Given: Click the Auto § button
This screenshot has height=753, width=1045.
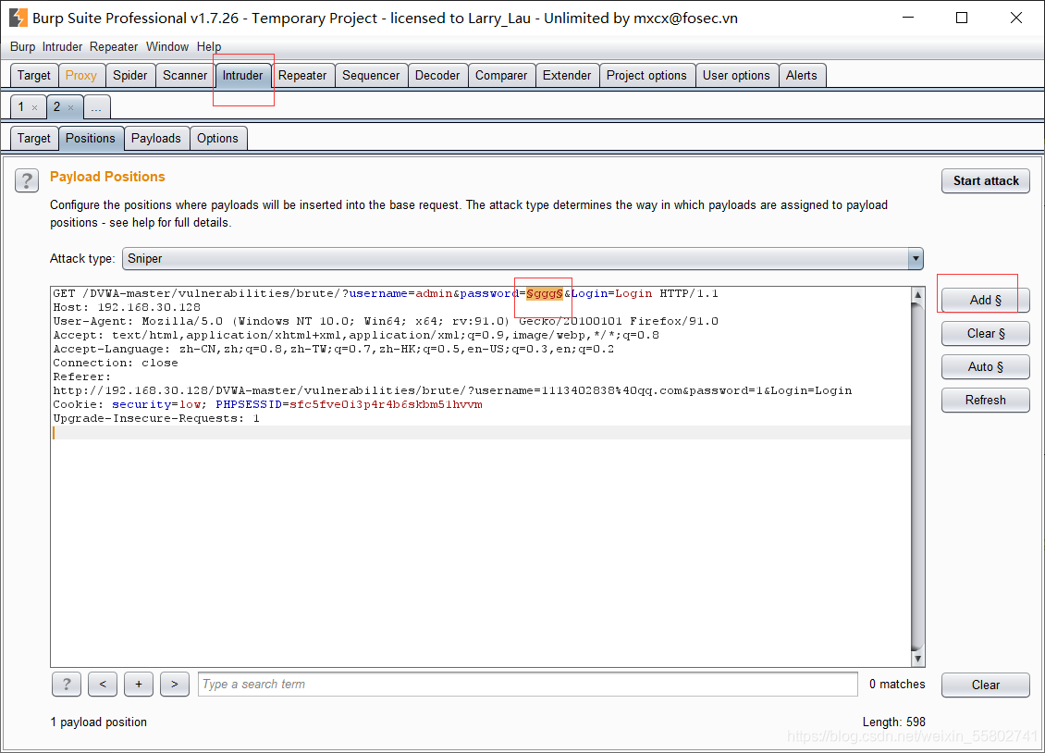Looking at the screenshot, I should 986,366.
